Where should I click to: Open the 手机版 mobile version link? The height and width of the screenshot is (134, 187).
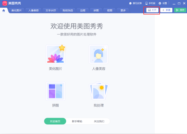(x=151, y=3)
